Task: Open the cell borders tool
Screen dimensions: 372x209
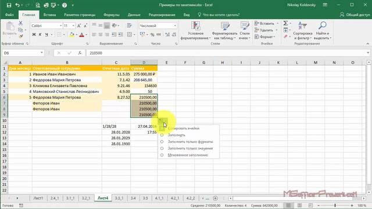Action: point(59,35)
